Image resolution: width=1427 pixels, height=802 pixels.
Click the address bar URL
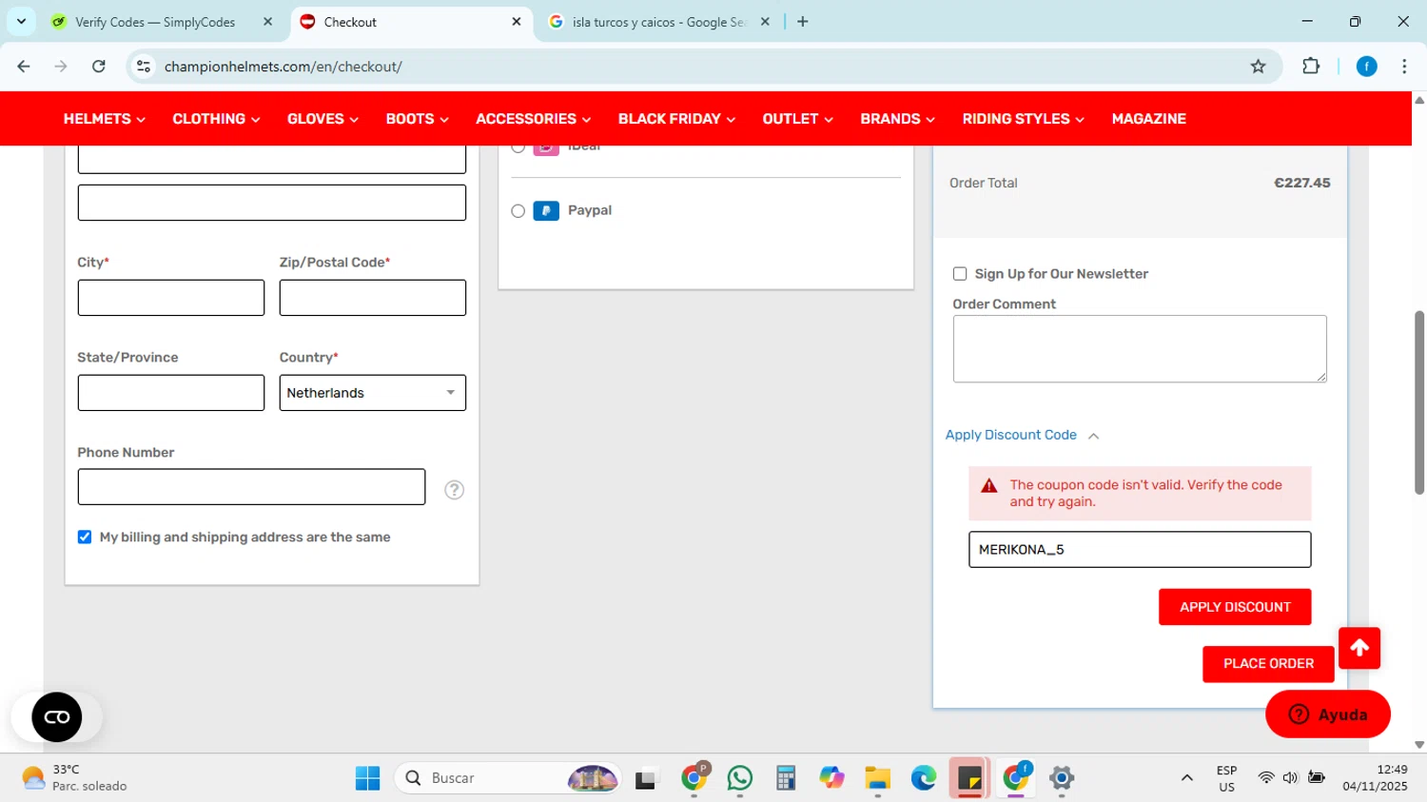coord(283,67)
